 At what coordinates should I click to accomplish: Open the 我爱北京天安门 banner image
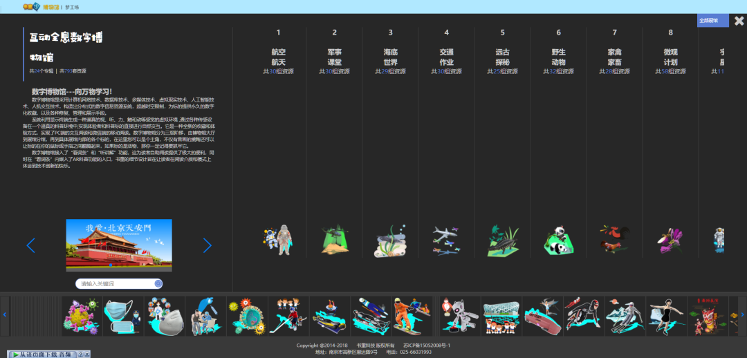click(119, 245)
